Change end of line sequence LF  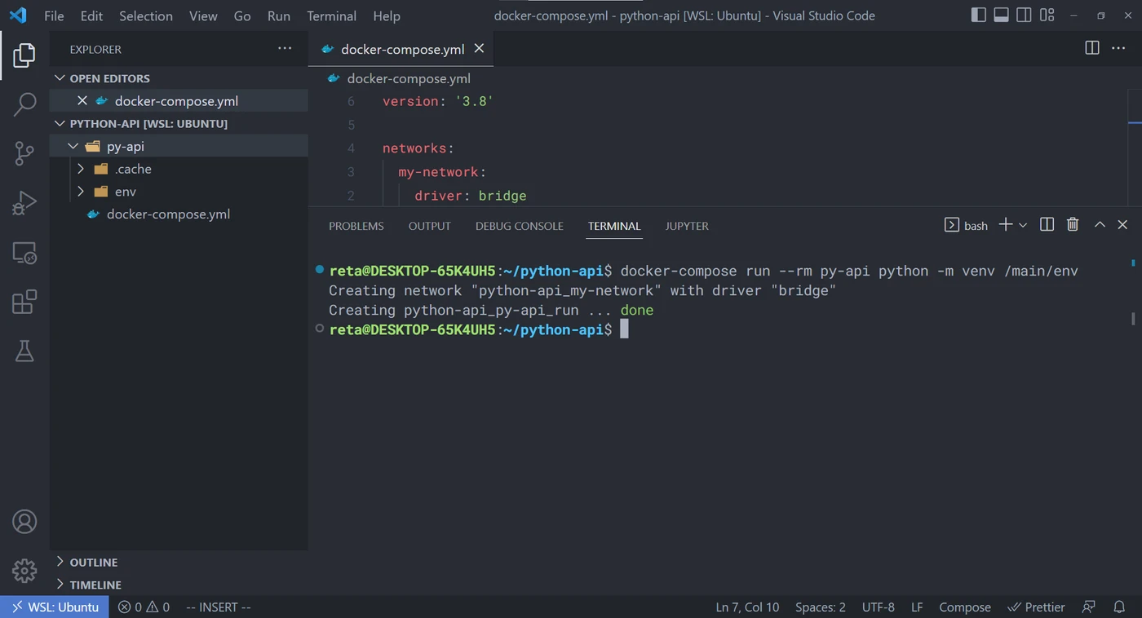tap(917, 607)
